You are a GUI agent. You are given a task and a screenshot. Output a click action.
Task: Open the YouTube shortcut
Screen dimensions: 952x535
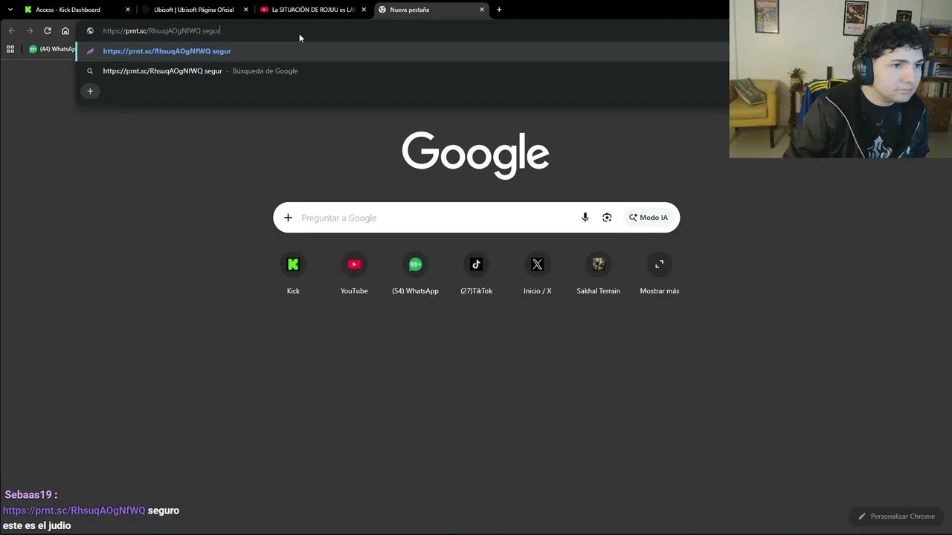pos(354,273)
